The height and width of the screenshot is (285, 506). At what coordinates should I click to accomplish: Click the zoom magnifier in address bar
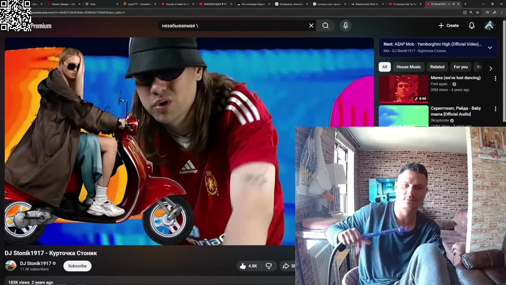coord(471,12)
